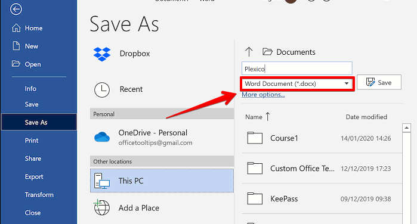The width and height of the screenshot is (417, 224).
Task: Click the Home house icon
Action: 16,28
